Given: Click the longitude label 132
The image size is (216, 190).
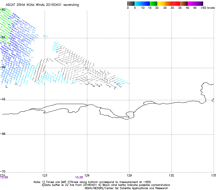Looking at the screenshot, I should pyautogui.click(x=172, y=175).
